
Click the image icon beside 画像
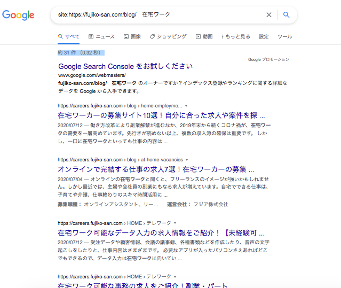click(x=126, y=36)
